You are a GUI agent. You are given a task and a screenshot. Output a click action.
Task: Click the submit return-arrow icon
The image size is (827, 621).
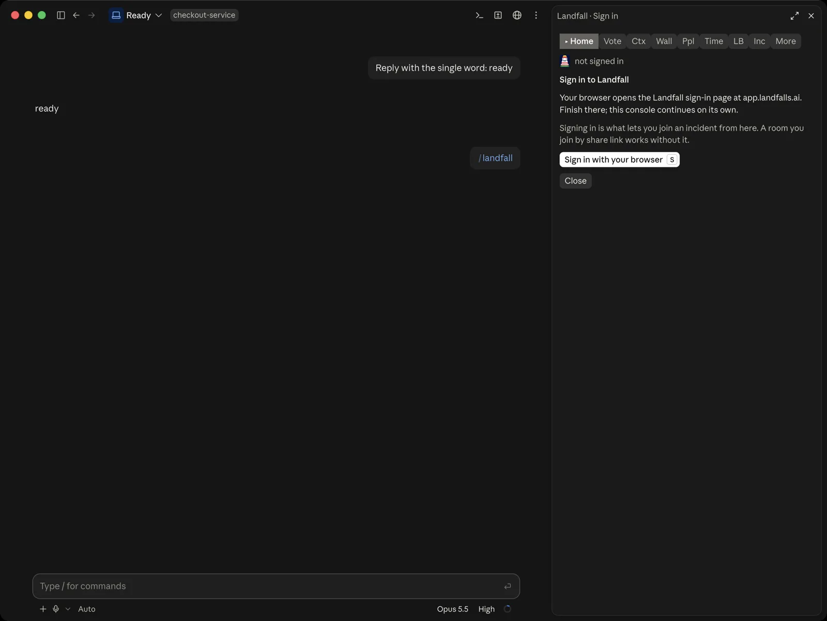(x=508, y=586)
